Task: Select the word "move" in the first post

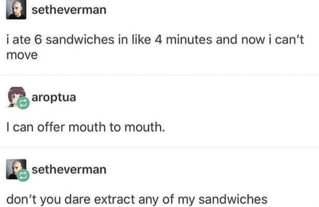Action: click(x=22, y=55)
